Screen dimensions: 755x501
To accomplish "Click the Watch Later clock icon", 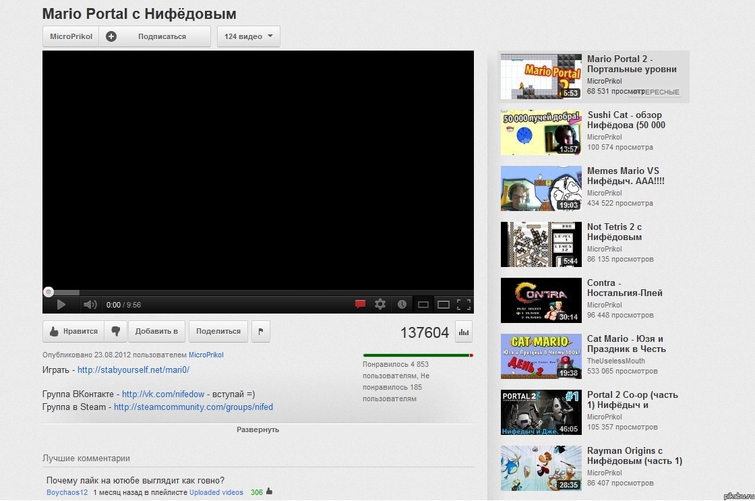I will point(402,304).
